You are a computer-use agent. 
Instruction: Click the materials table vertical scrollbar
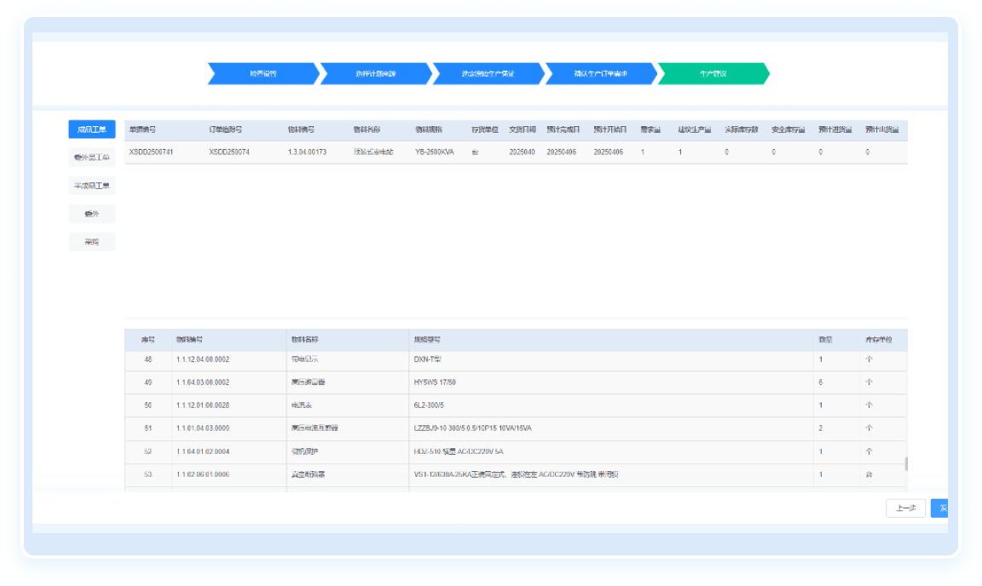click(905, 464)
